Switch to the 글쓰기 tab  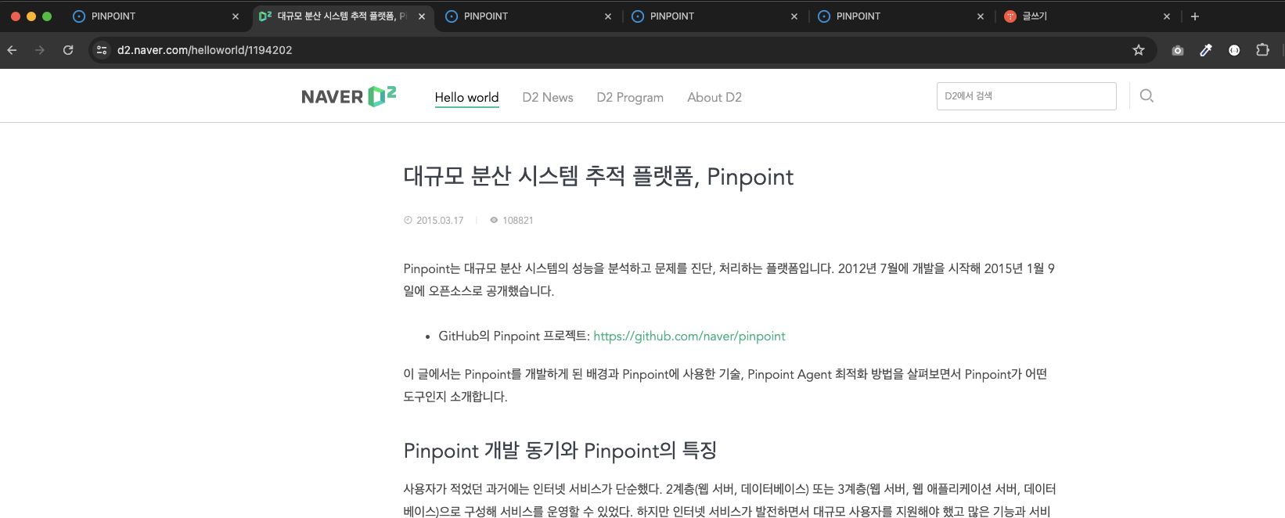pos(1088,16)
